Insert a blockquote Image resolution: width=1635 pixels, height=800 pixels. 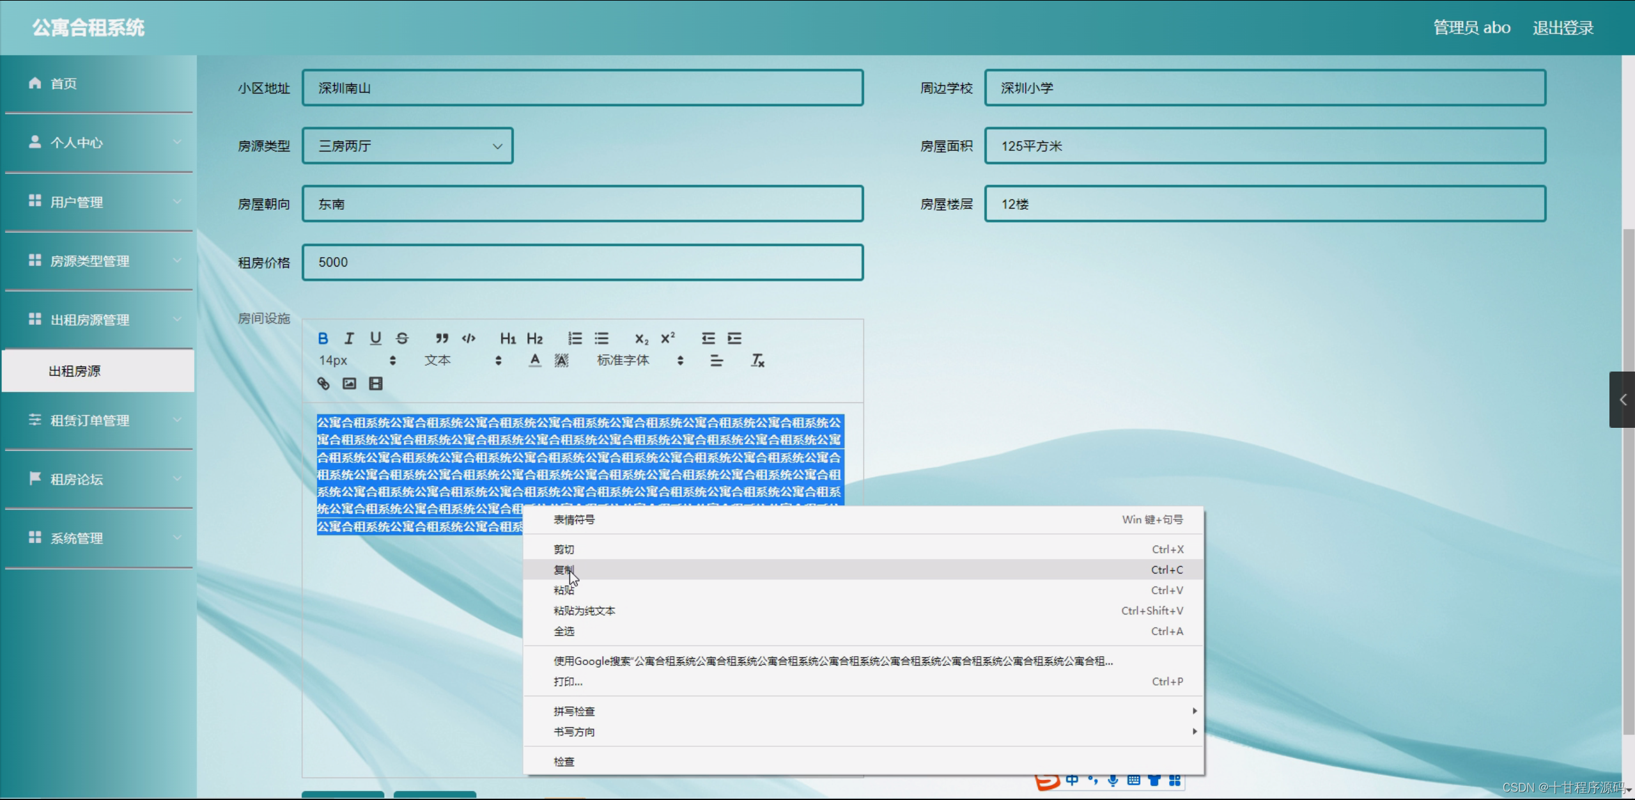click(442, 338)
